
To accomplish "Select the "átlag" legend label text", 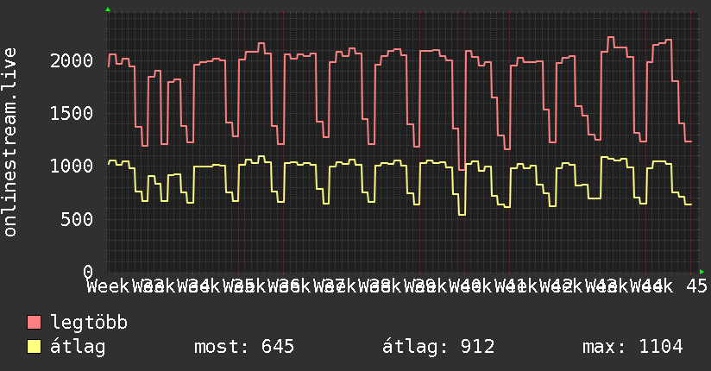I will click(x=78, y=347).
